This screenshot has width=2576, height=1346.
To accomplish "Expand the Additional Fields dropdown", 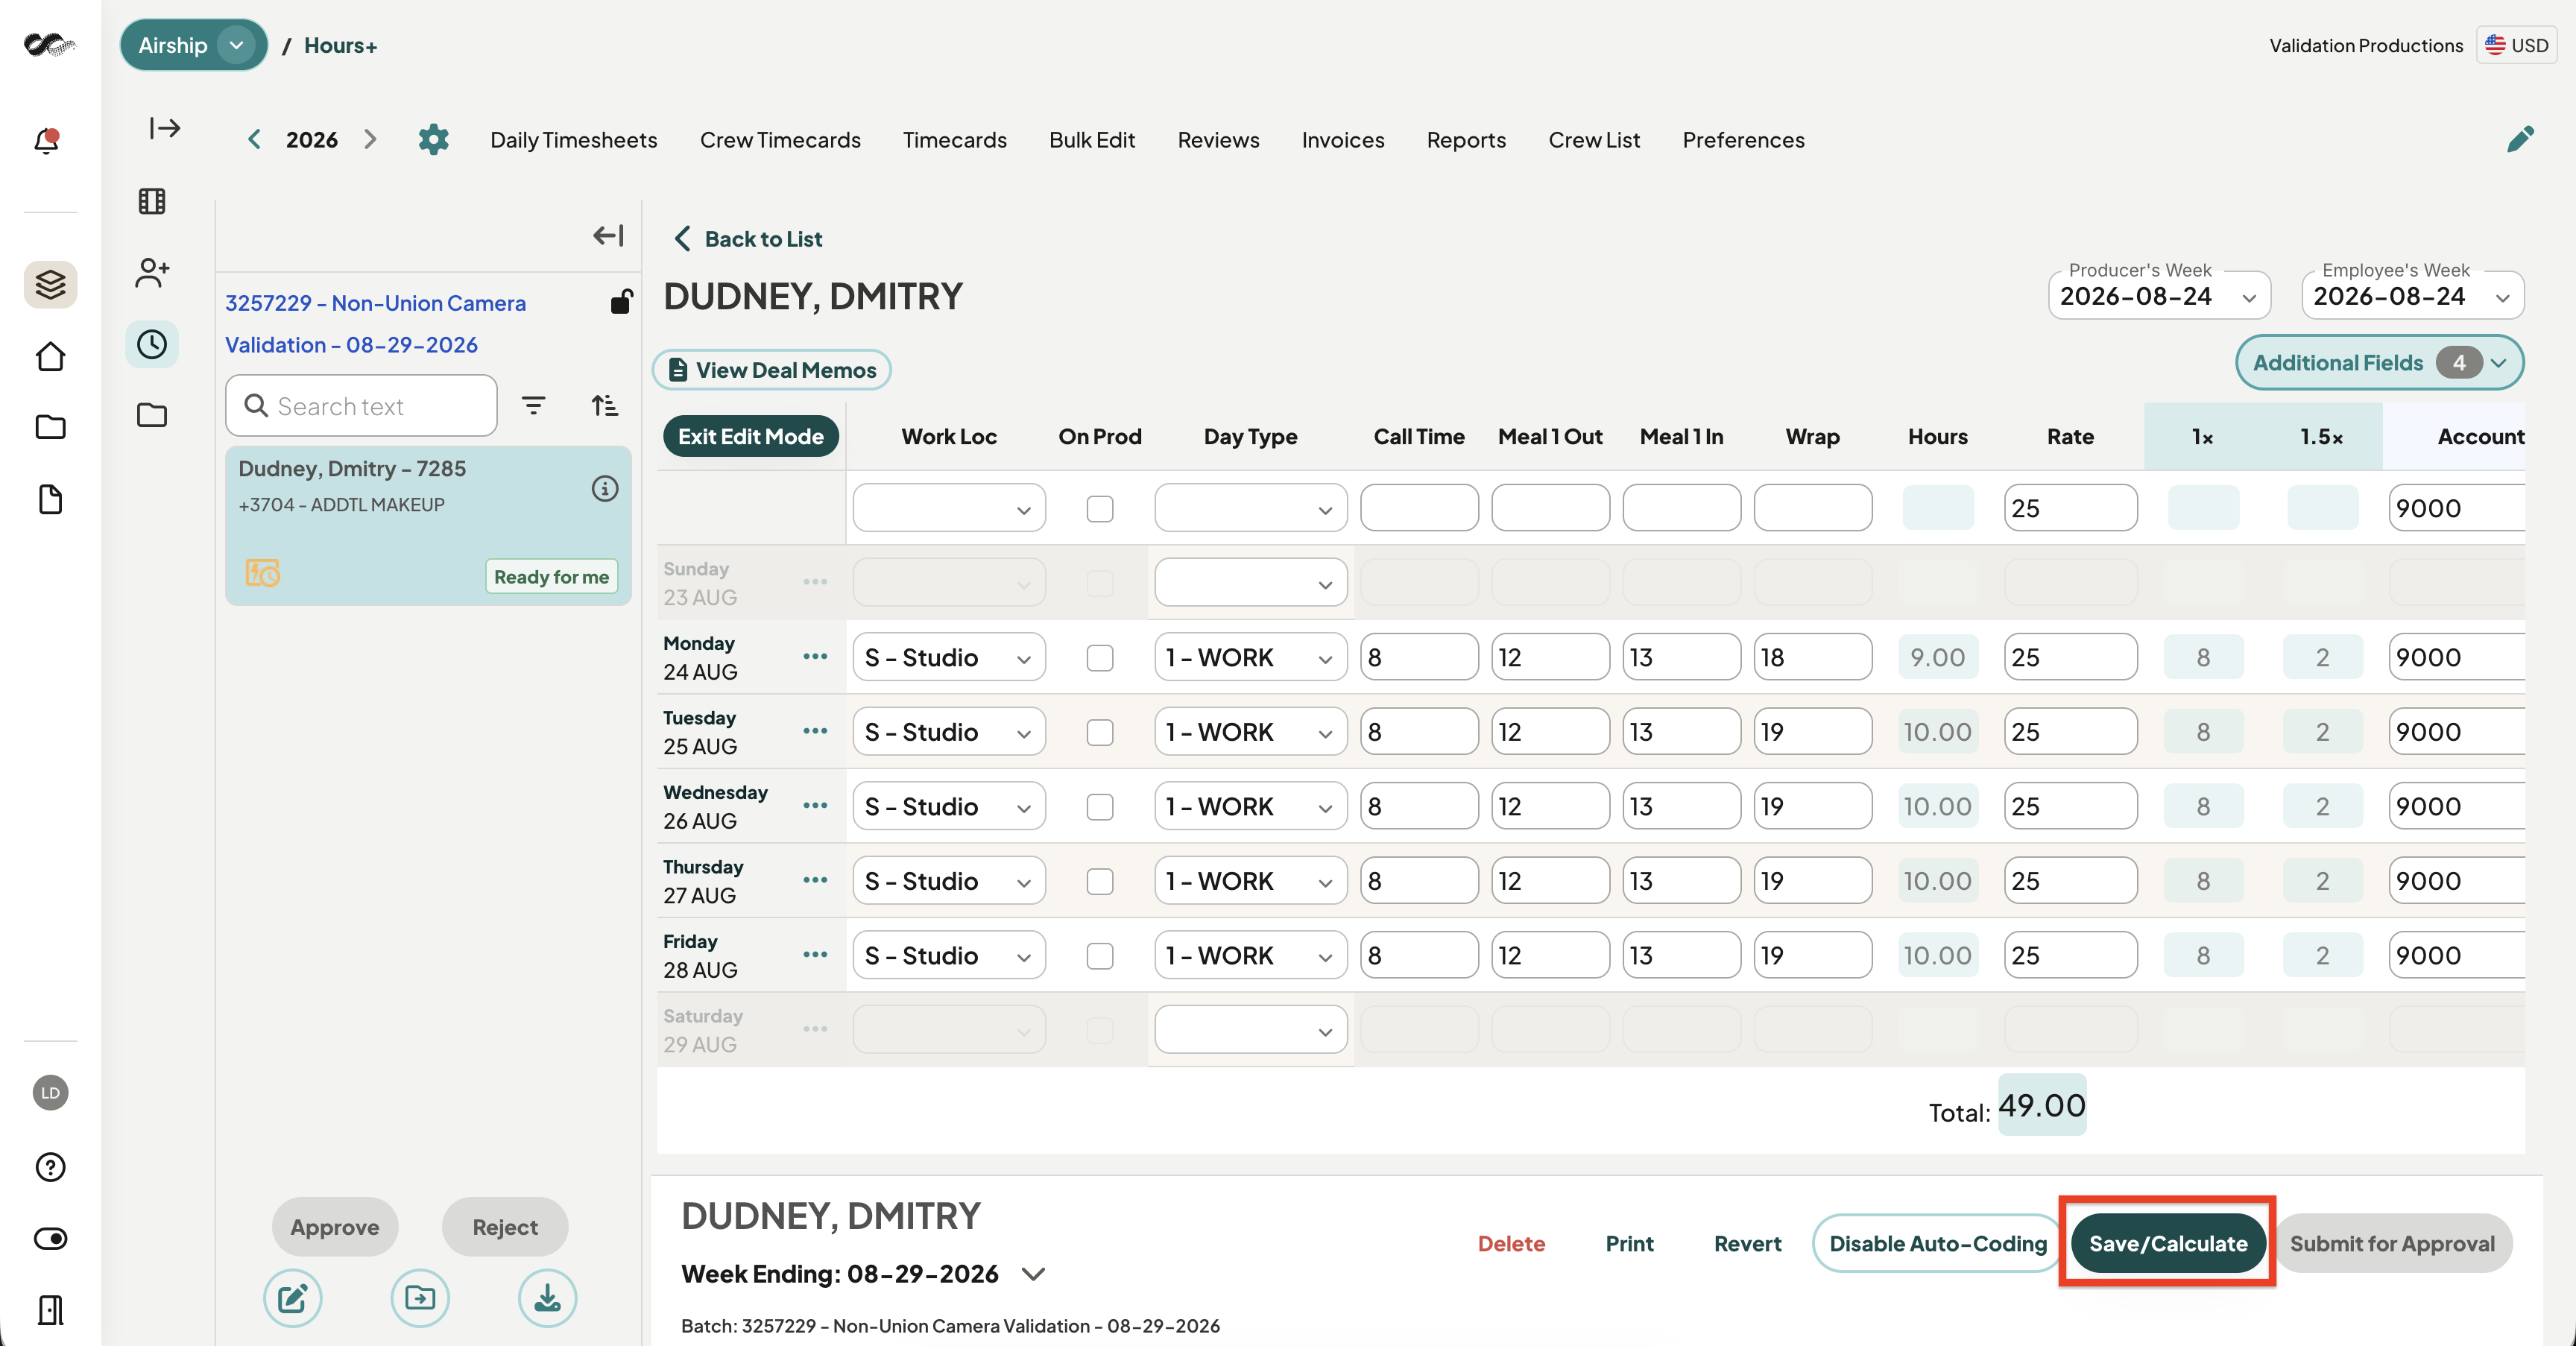I will pos(2379,362).
